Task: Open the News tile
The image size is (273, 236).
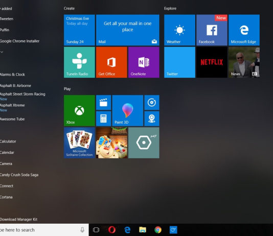Action: pyautogui.click(x=244, y=62)
